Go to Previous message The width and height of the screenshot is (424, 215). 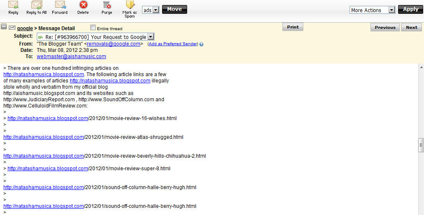click(385, 27)
